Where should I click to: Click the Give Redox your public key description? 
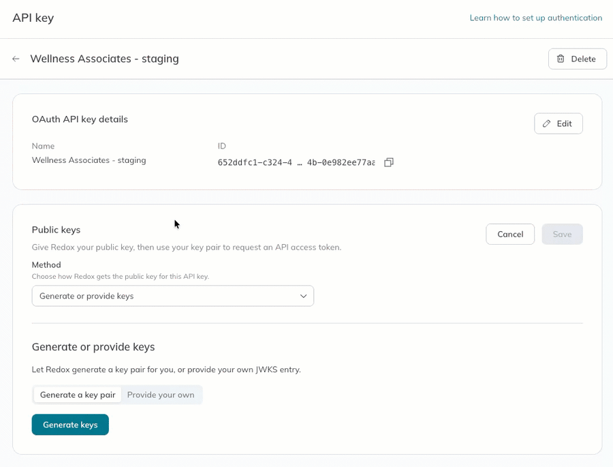point(187,247)
